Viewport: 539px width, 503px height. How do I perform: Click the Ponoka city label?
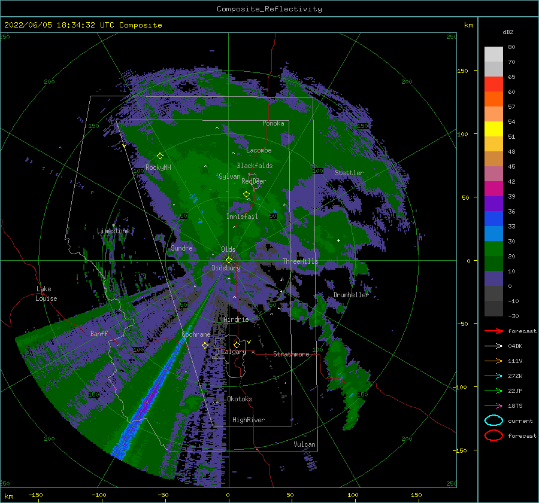coord(273,123)
